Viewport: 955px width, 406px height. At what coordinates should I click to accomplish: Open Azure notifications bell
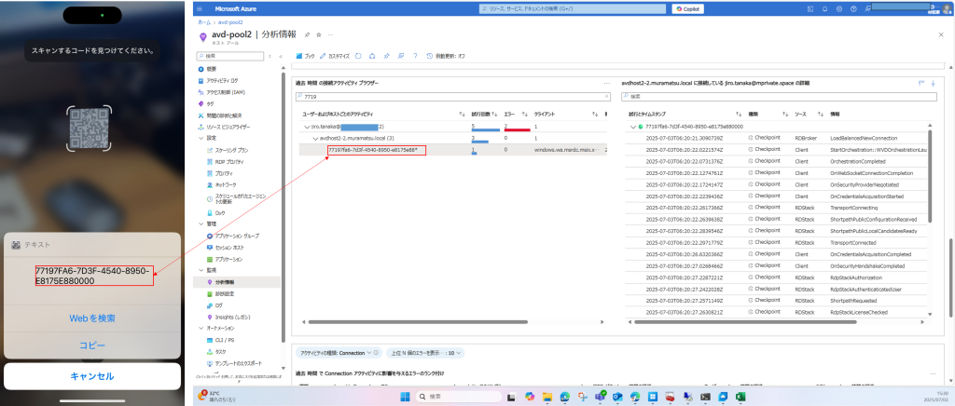824,9
